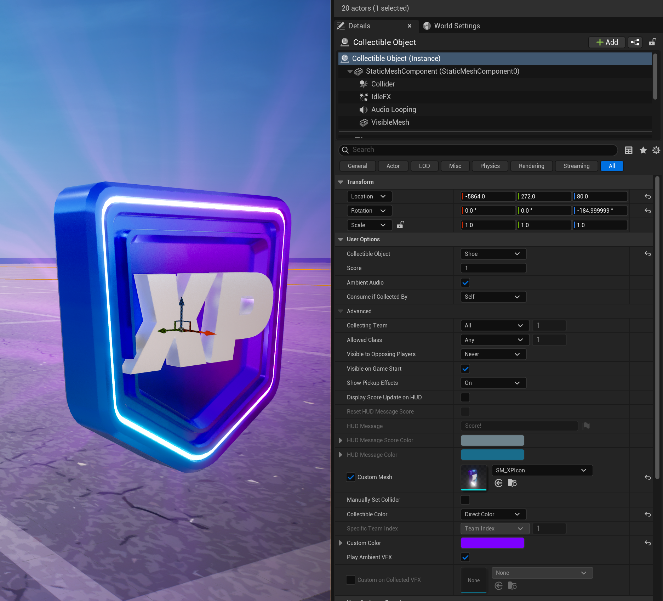Click the HUD Message Color swatch
663x601 pixels.
tap(492, 455)
